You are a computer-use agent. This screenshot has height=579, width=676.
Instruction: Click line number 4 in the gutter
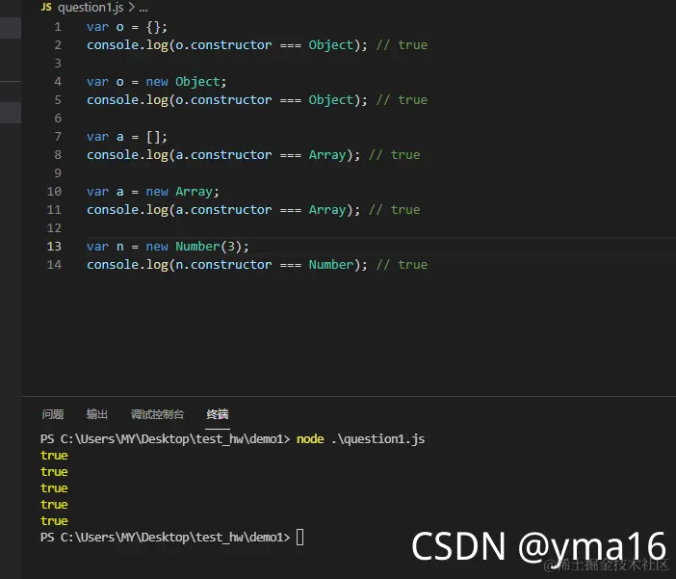pyautogui.click(x=58, y=82)
